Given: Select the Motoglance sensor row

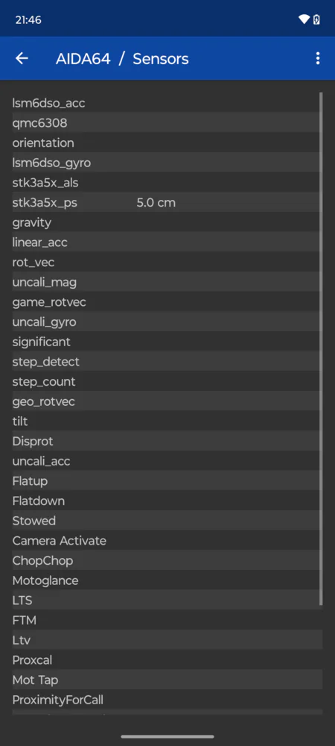Looking at the screenshot, I should tap(167, 580).
